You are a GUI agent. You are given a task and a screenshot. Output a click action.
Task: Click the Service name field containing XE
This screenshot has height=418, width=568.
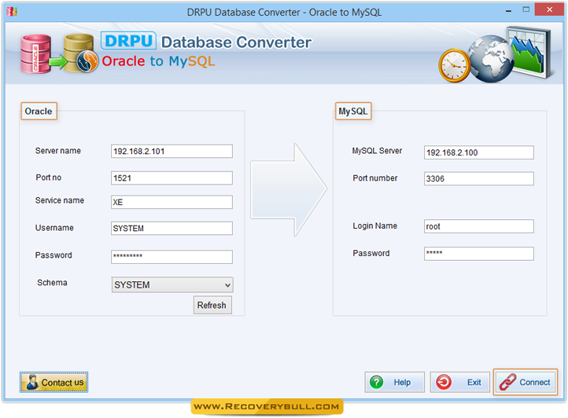[172, 202]
